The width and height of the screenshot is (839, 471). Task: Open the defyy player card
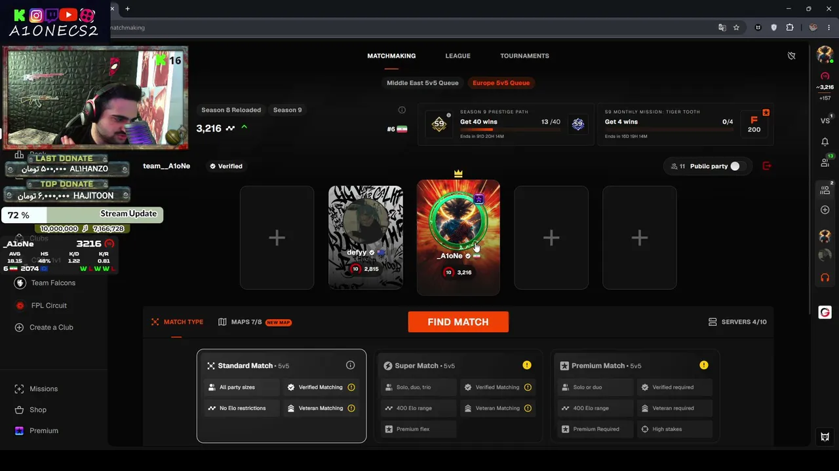(365, 237)
